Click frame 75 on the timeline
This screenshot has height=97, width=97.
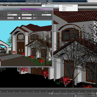pyautogui.click(x=72, y=92)
